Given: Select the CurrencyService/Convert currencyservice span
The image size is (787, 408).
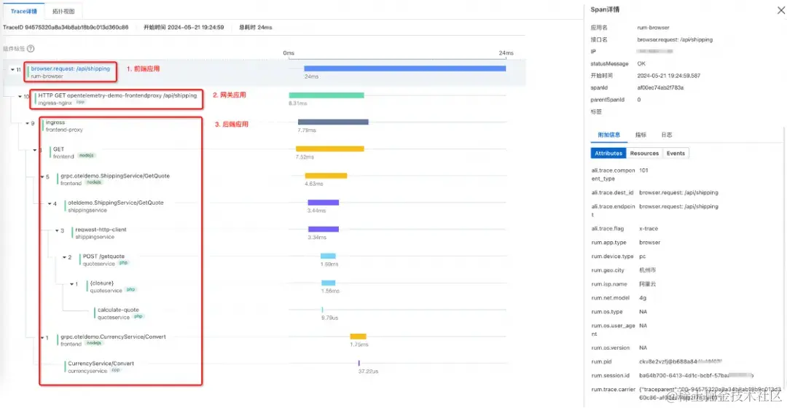Looking at the screenshot, I should pos(101,364).
